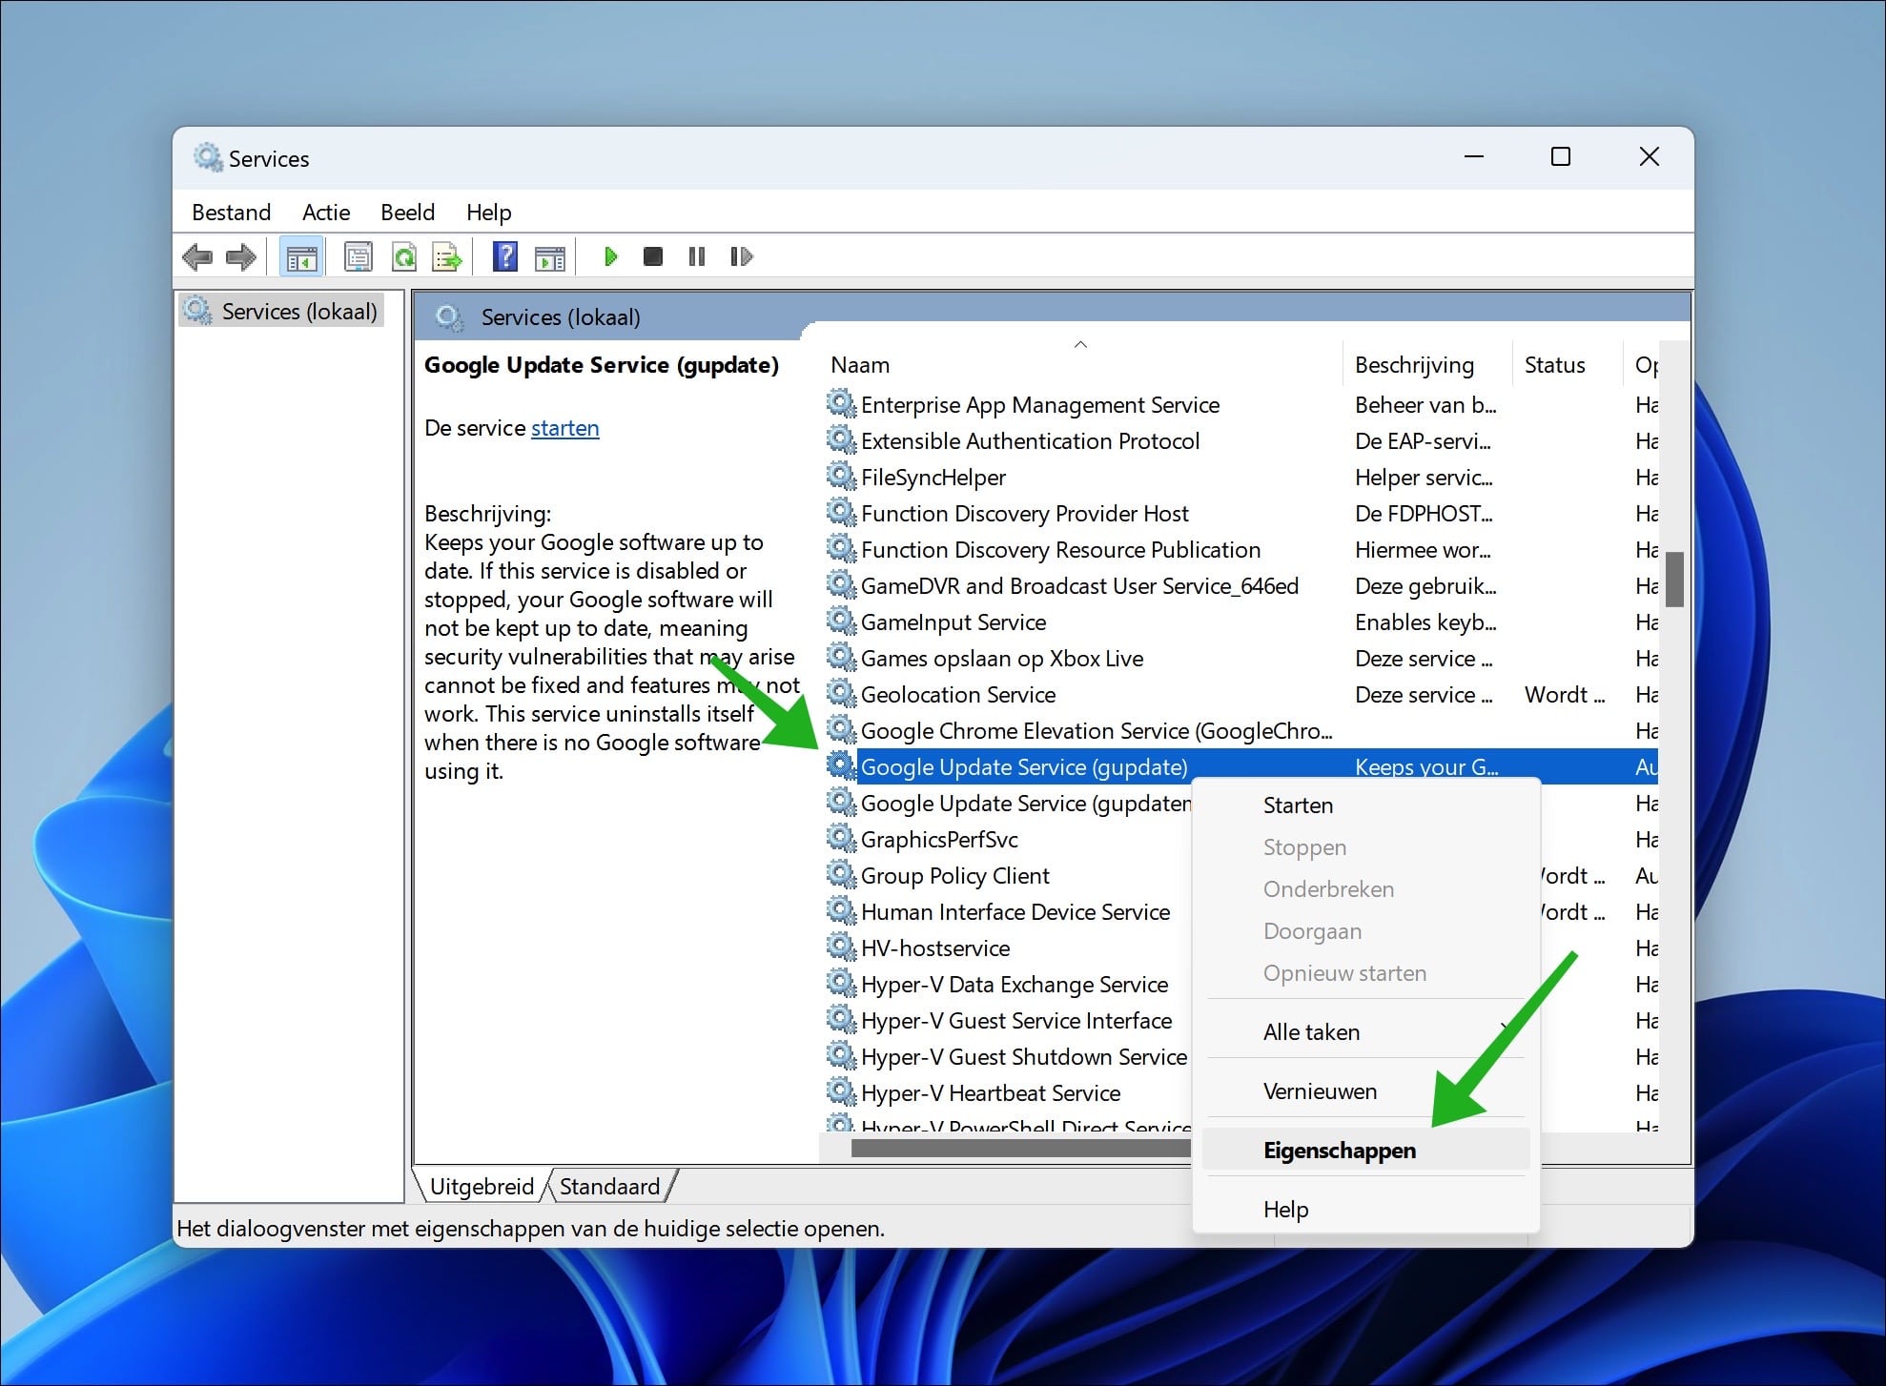Screen dimensions: 1886x1386
Task: Toggle the console tree visibility toolbar button
Action: [300, 255]
